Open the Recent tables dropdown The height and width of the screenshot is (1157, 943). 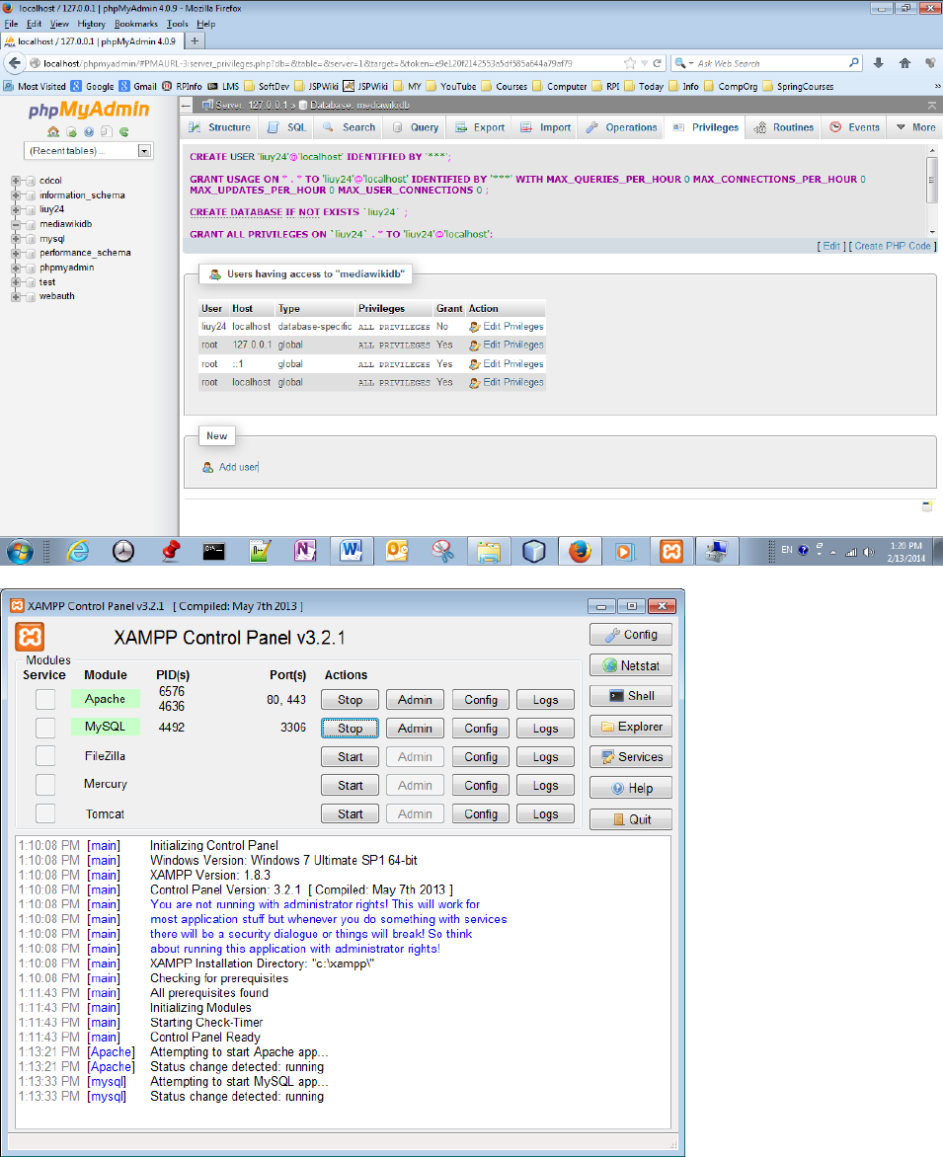(x=145, y=151)
